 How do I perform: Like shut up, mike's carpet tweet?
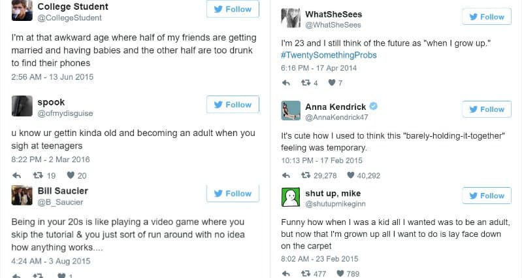(340, 273)
